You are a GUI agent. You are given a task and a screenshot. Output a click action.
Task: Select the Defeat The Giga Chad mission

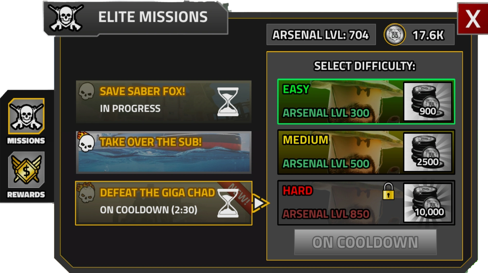pos(164,203)
